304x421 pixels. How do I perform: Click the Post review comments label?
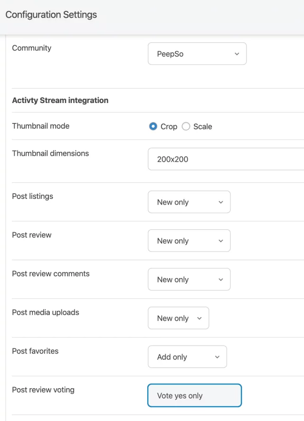pyautogui.click(x=51, y=274)
